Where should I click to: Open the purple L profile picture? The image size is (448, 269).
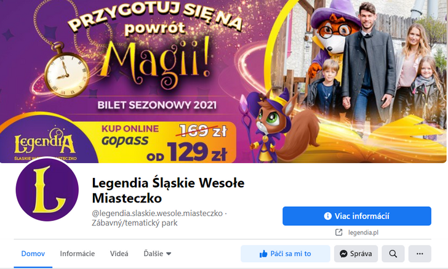point(47,190)
